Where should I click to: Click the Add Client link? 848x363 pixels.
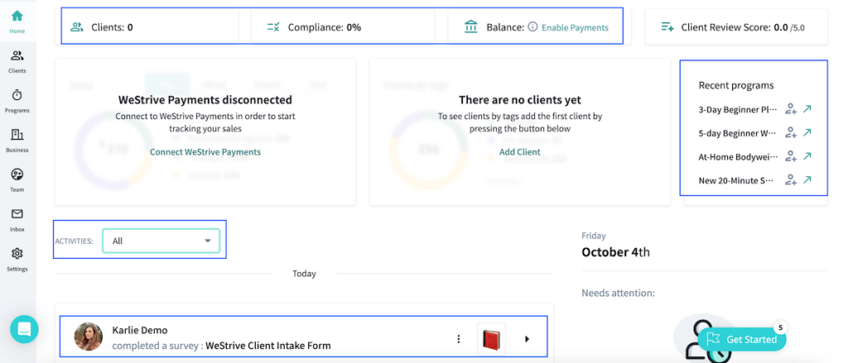coord(519,152)
